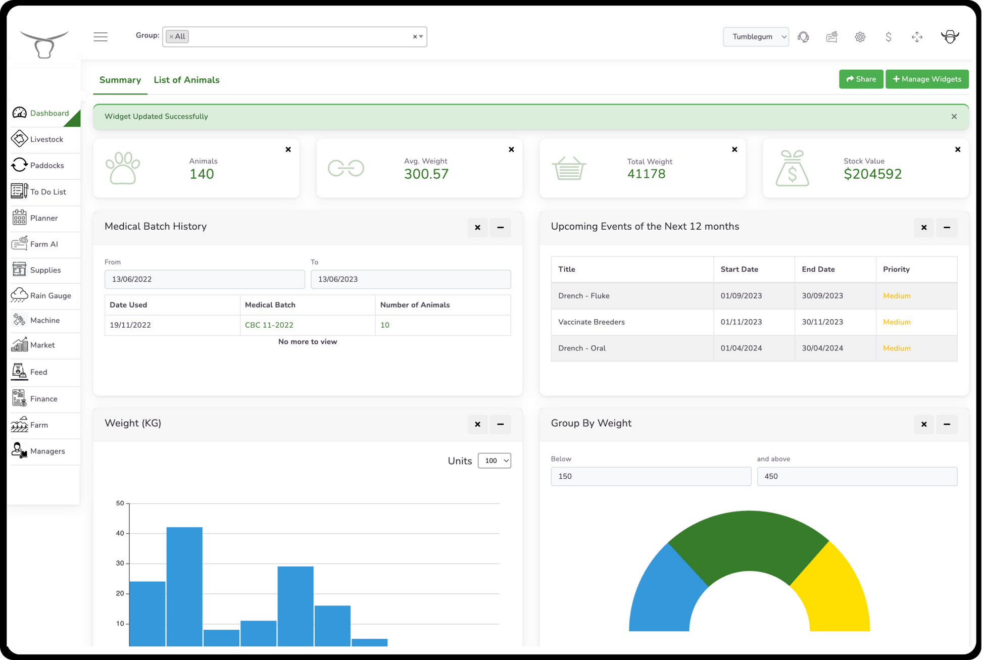This screenshot has height=660, width=983.
Task: Click the headset support icon
Action: [803, 37]
